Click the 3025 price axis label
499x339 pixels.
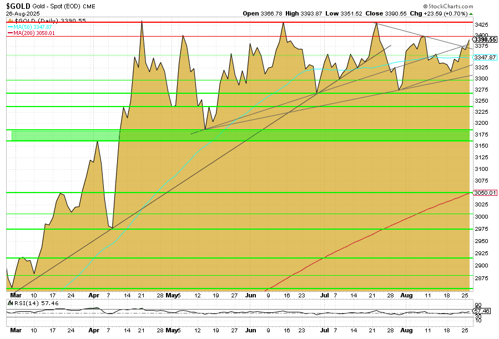pos(481,205)
